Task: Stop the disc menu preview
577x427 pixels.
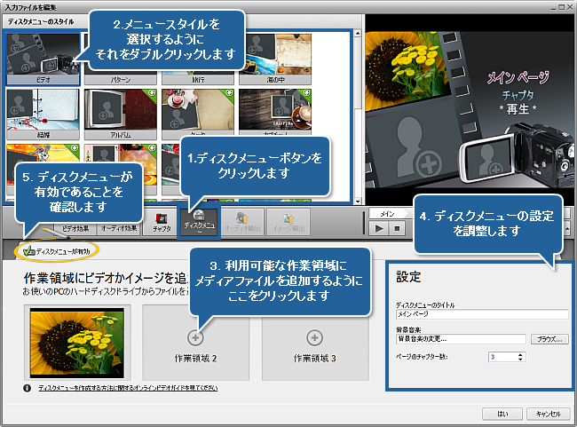Action: pos(397,229)
